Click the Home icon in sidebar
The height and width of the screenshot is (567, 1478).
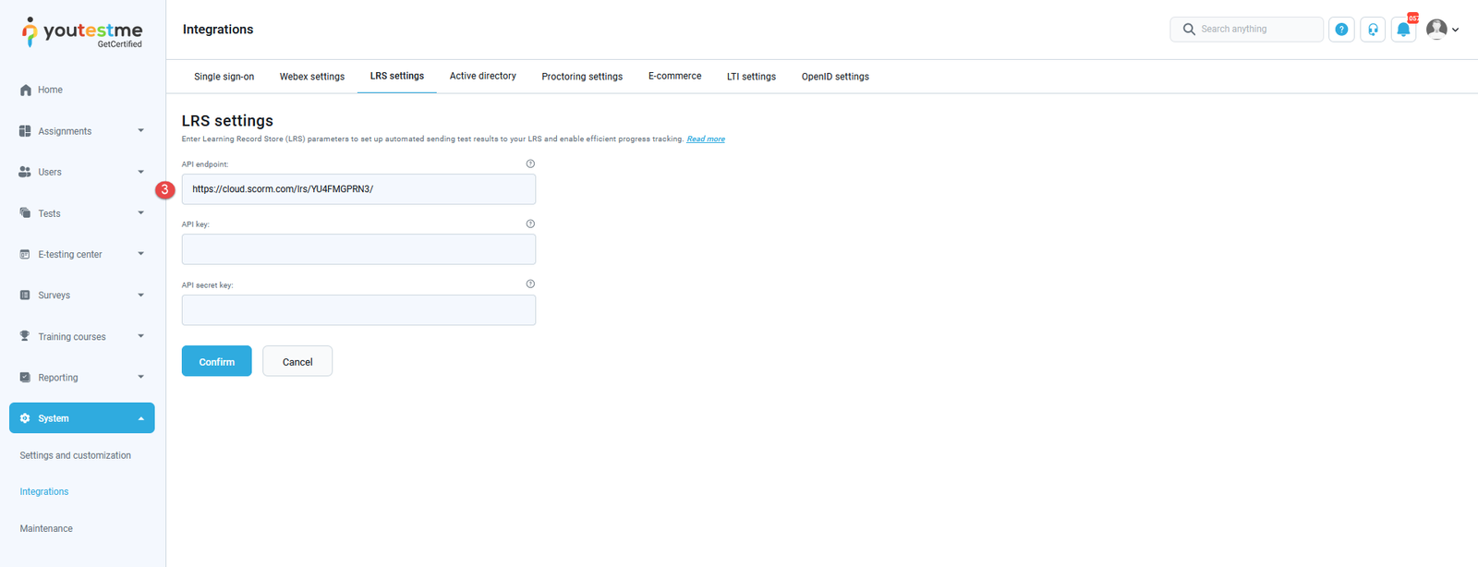[x=26, y=90]
